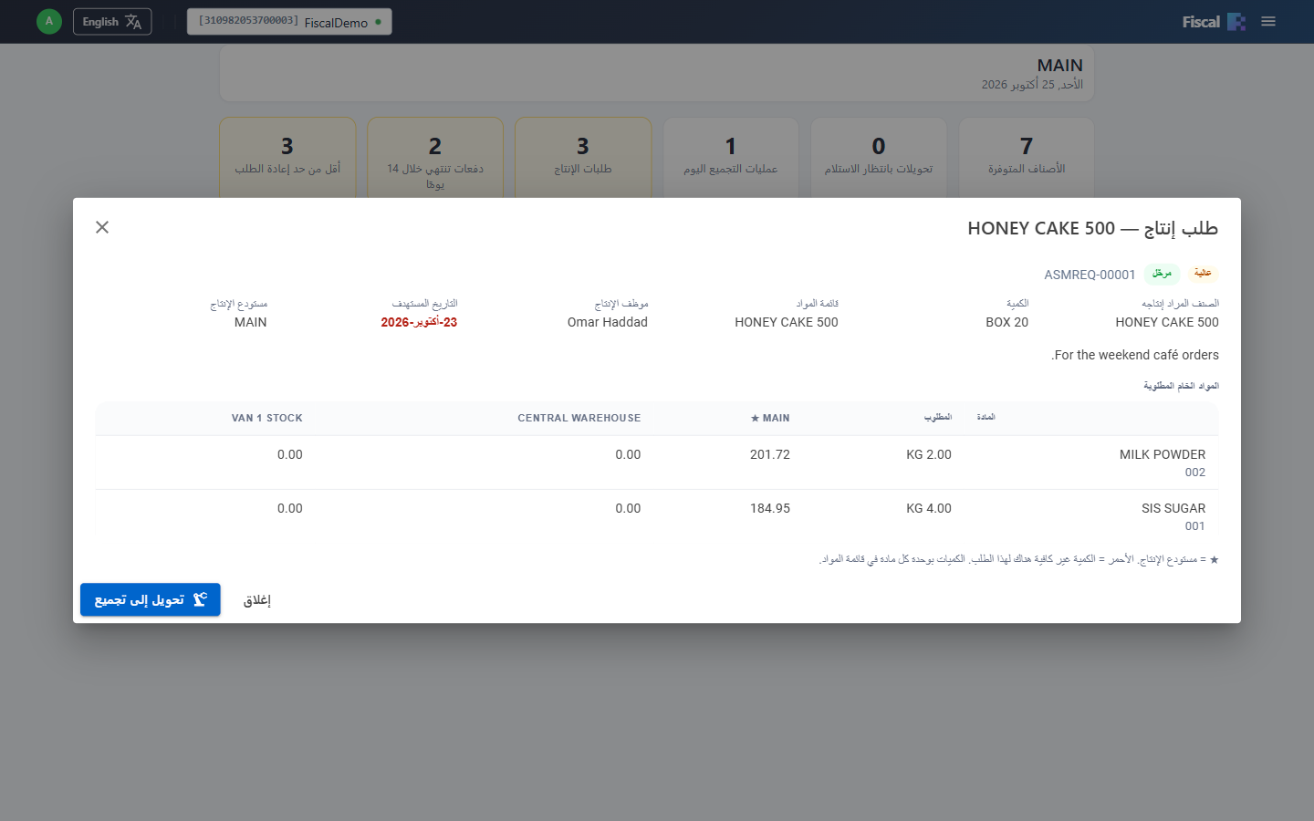Click the ★ MAIN column header
Viewport: 1314px width, 821px height.
(x=770, y=418)
